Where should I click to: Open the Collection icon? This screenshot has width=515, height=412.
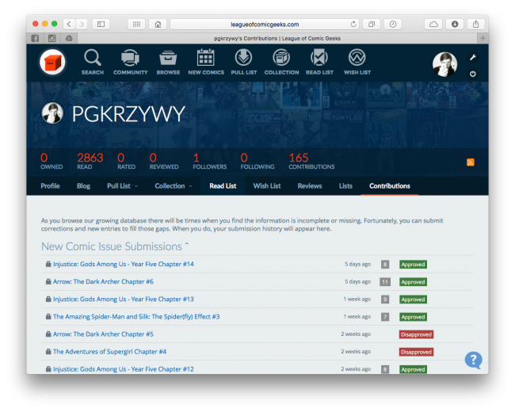[281, 62]
